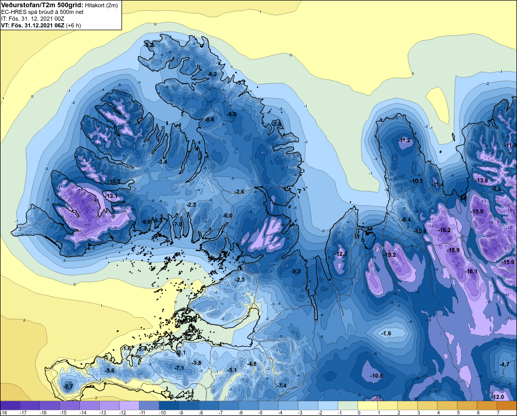Click the -5.1 temperature value
Image resolution: width=517 pixels, height=416 pixels.
(x=233, y=370)
